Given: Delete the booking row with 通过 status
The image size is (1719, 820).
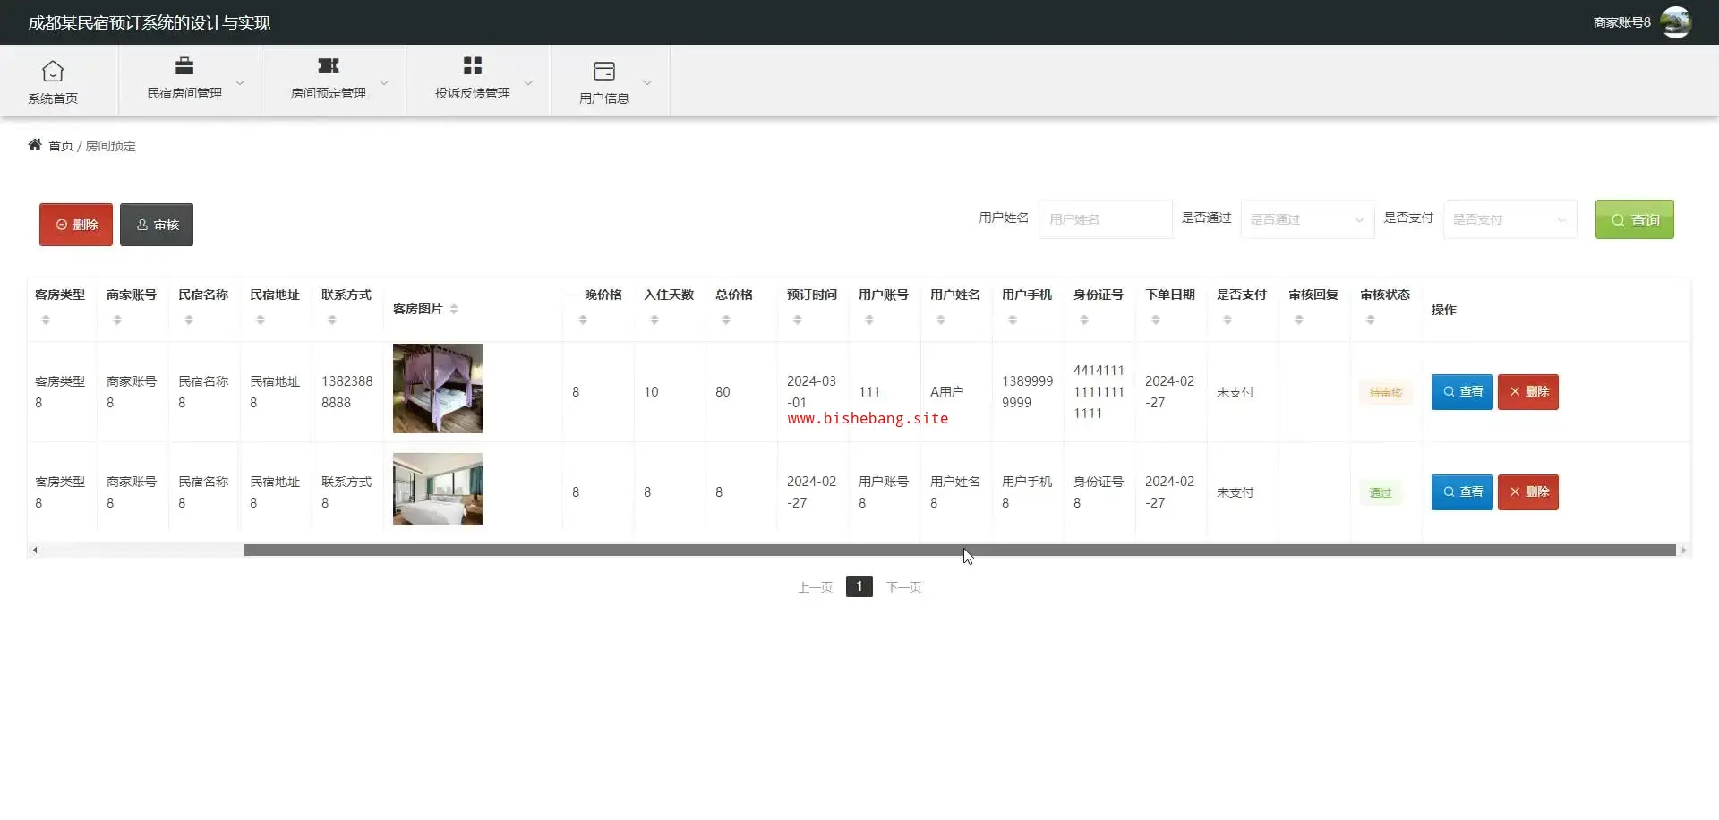Looking at the screenshot, I should point(1528,492).
